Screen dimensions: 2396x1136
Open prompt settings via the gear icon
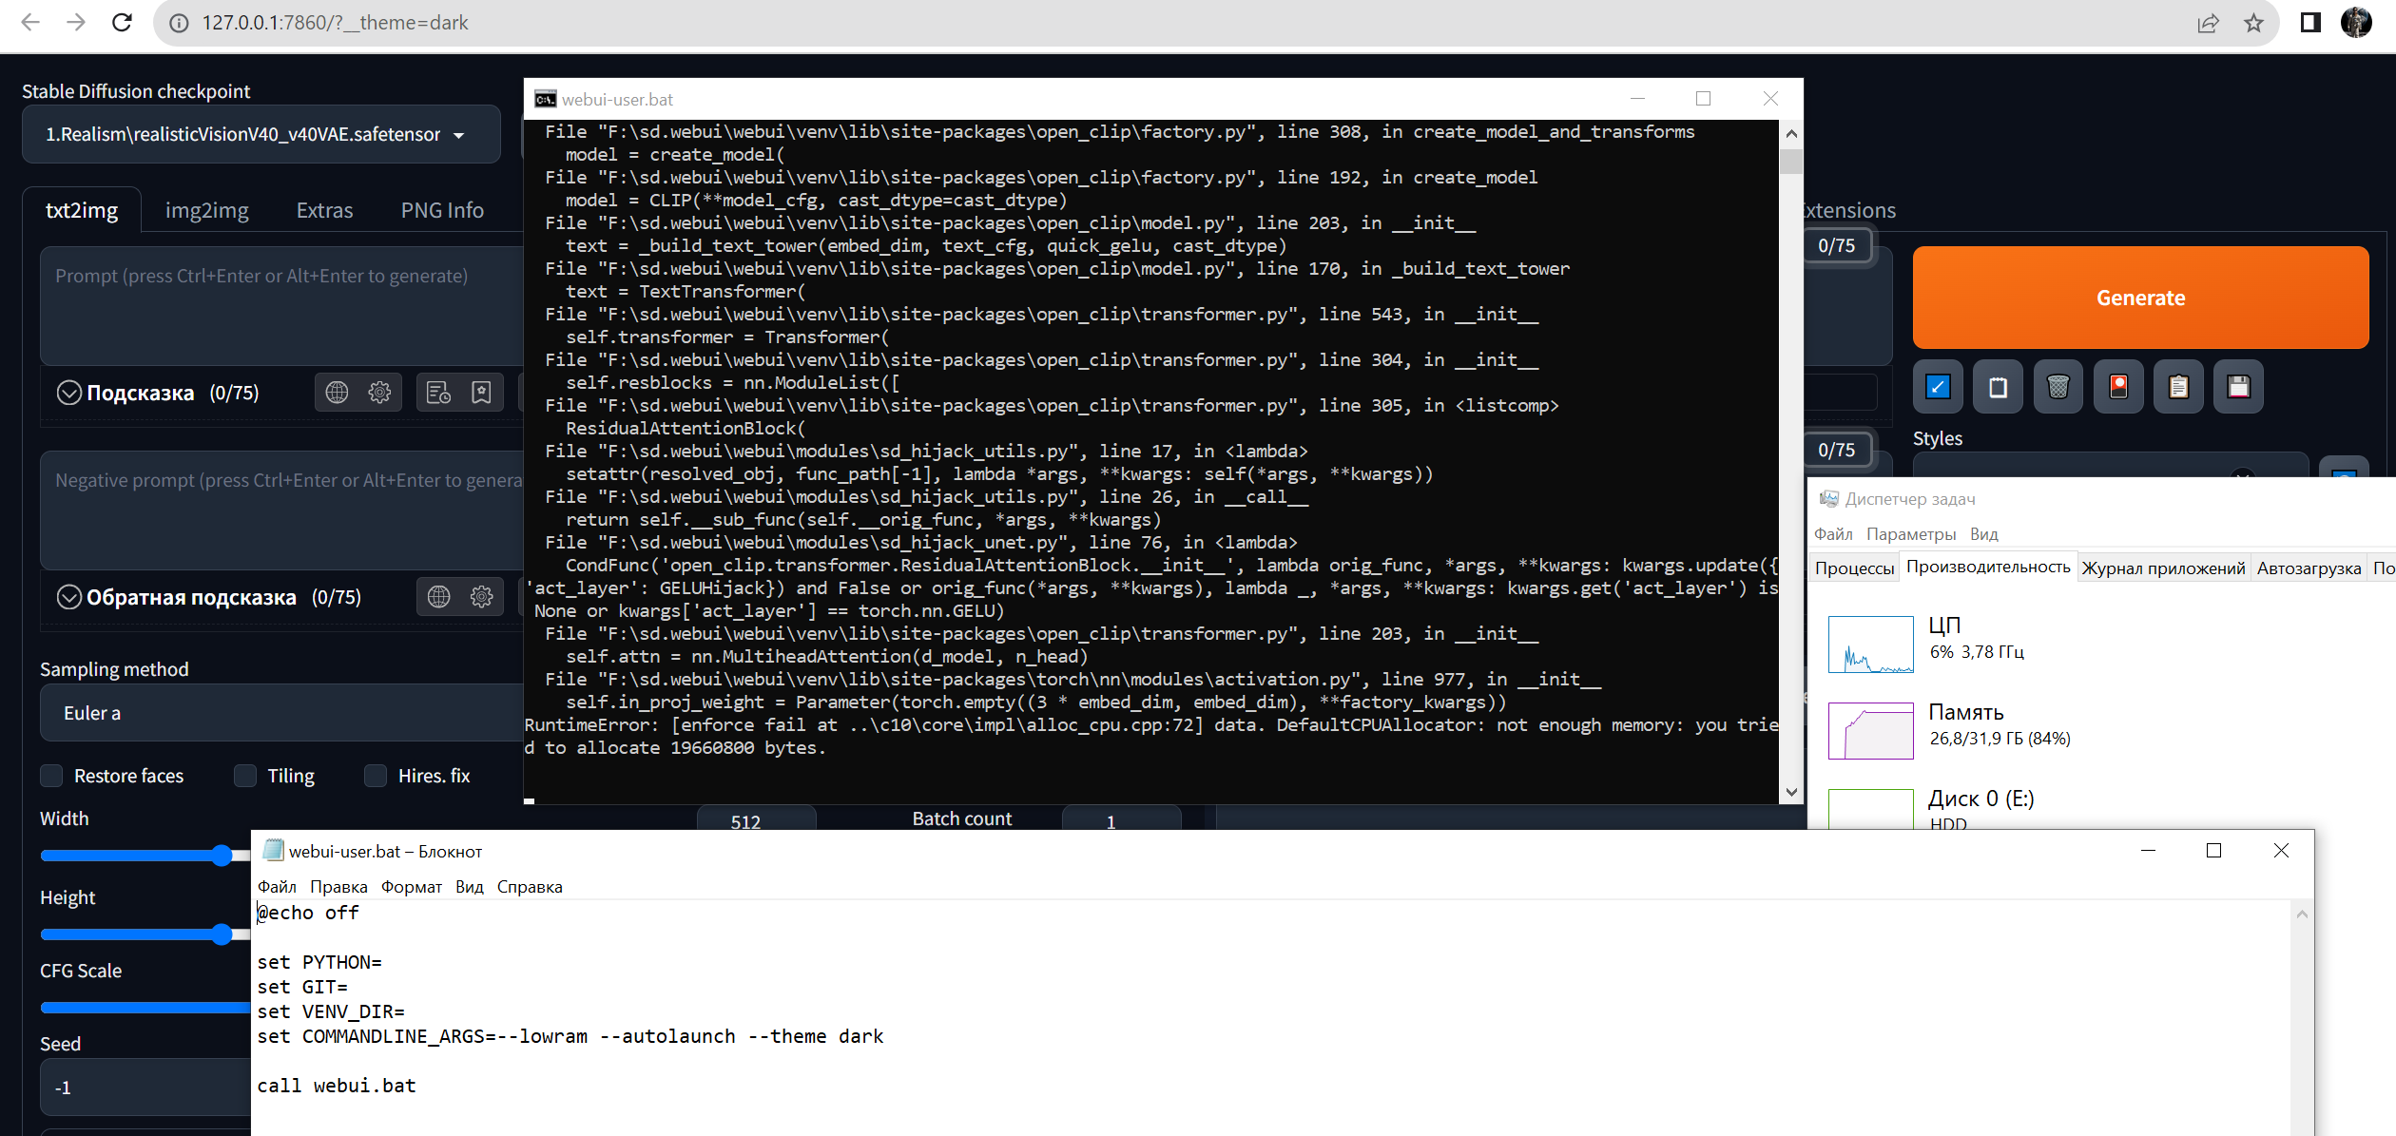(x=379, y=392)
